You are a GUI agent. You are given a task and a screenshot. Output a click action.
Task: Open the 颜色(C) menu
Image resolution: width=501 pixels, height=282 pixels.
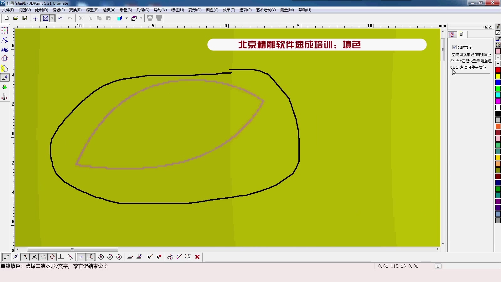[x=212, y=10]
